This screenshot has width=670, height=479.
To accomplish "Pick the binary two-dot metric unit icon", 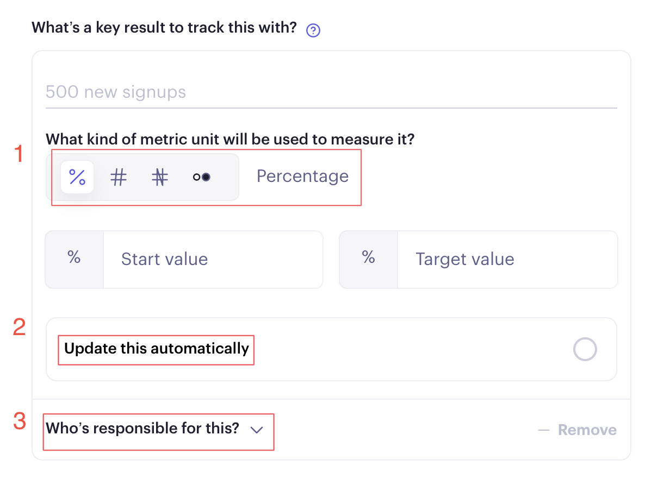I will point(201,177).
